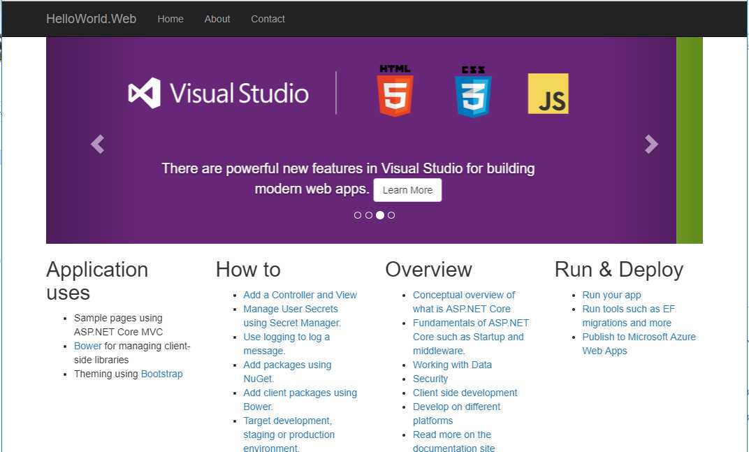Open 'Add client packages using Bower' link

(300, 400)
